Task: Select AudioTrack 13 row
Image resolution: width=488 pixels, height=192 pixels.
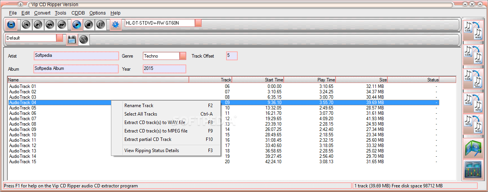Action: click(x=223, y=151)
